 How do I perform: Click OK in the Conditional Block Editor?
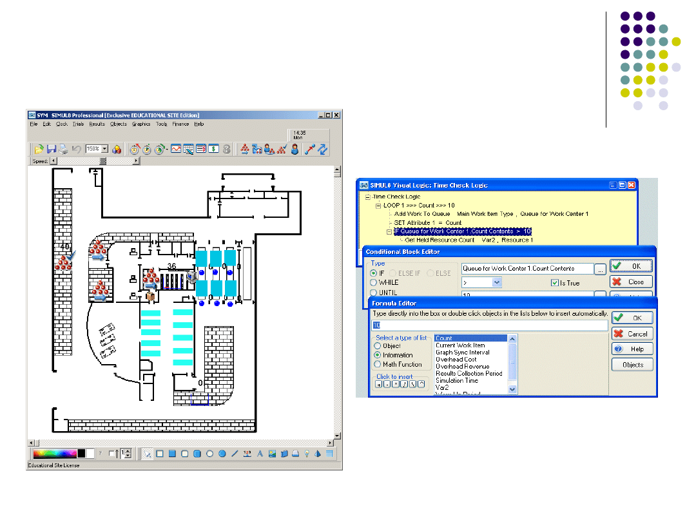631,266
